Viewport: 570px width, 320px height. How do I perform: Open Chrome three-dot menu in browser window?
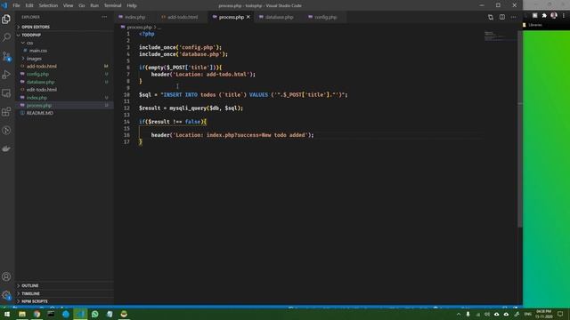pos(564,15)
